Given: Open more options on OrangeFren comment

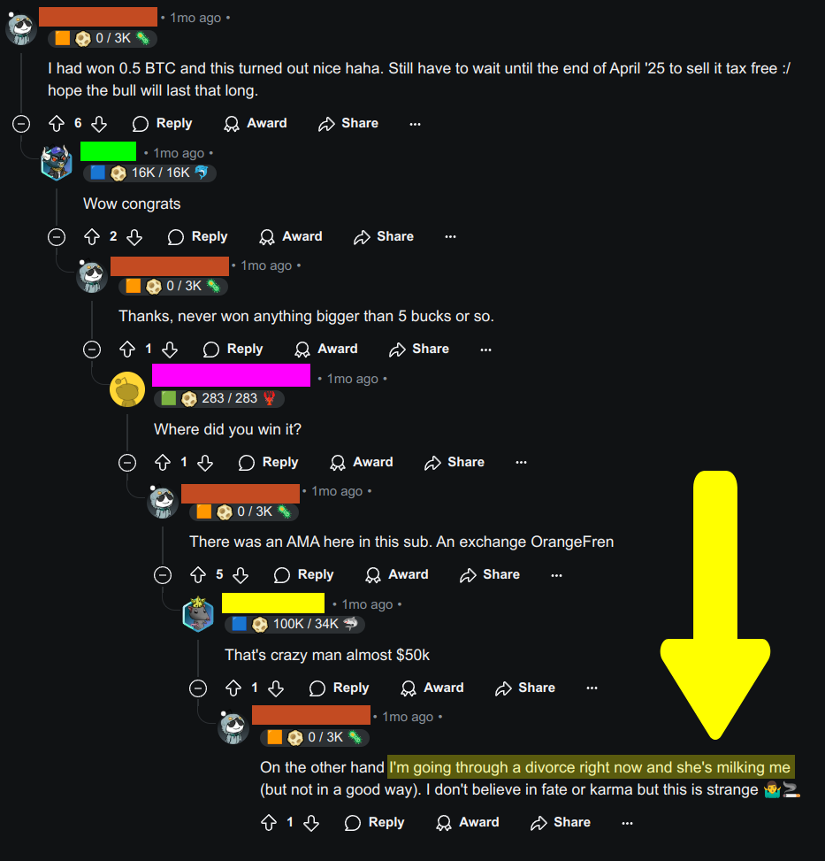Looking at the screenshot, I should 557,575.
